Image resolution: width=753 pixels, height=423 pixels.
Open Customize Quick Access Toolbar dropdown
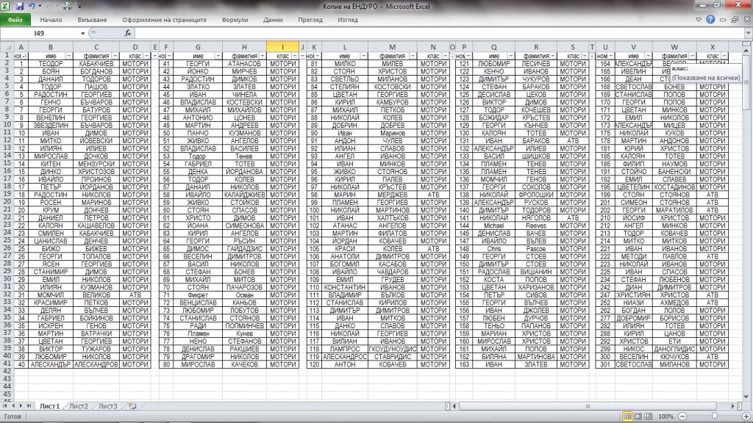point(79,7)
